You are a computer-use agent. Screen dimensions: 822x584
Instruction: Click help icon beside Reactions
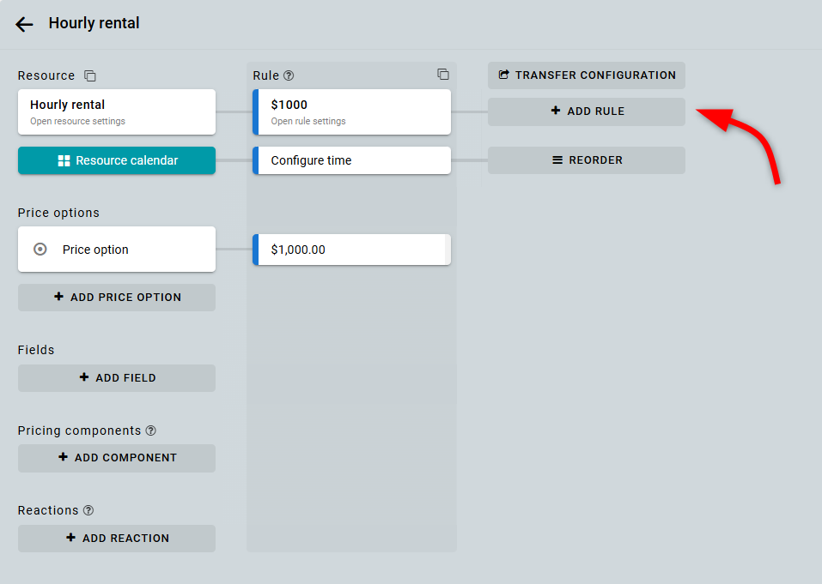88,510
